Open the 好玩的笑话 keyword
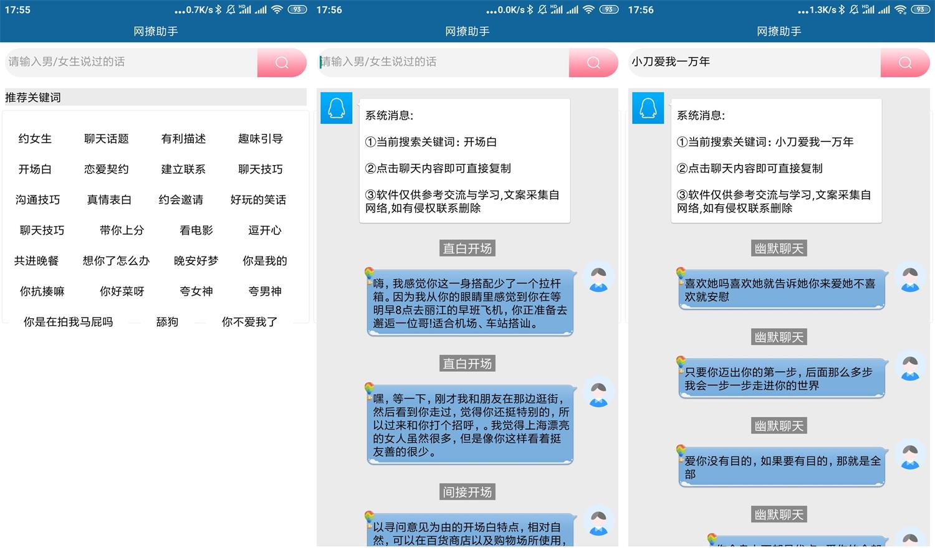This screenshot has height=553, width=935. click(x=258, y=200)
